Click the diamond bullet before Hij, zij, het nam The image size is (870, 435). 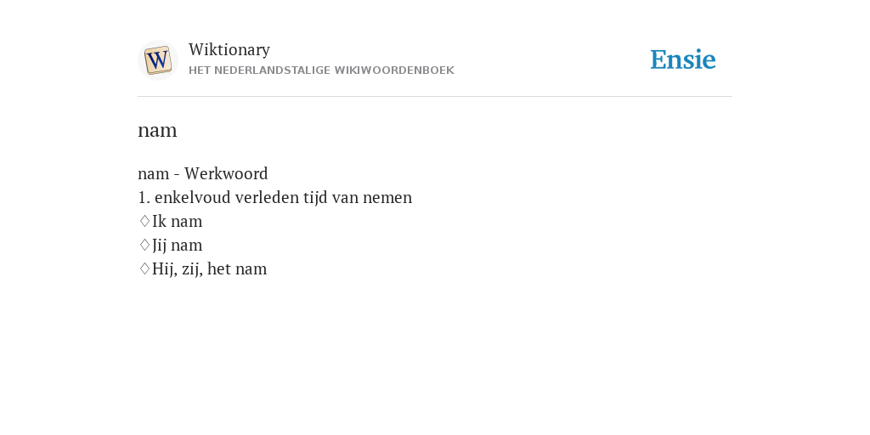[144, 269]
